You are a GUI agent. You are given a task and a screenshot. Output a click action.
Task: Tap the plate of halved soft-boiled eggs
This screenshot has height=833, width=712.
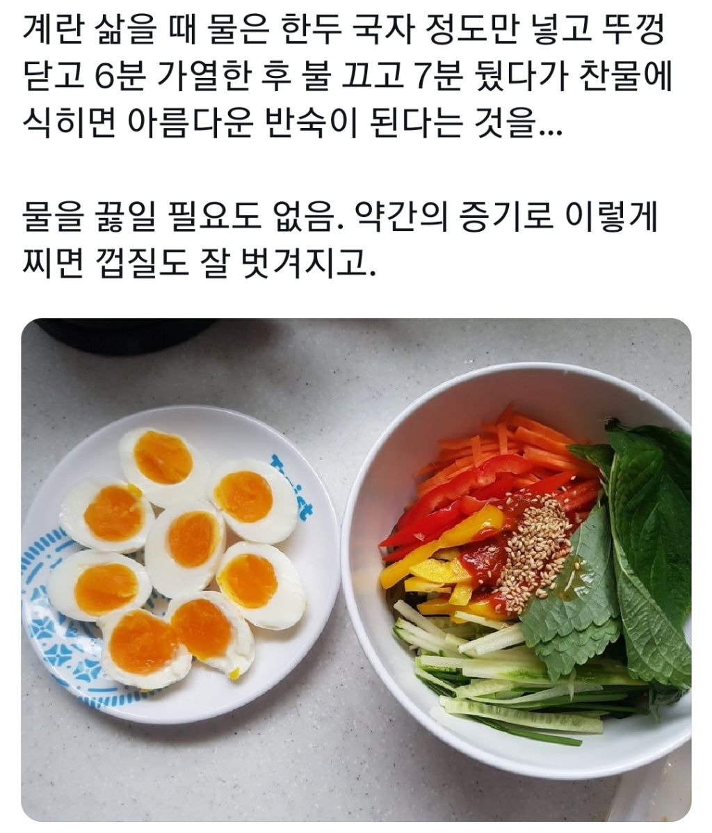[x=181, y=564]
